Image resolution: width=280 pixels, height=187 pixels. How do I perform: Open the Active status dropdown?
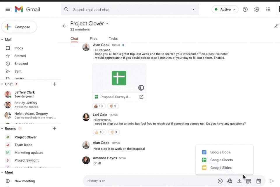pyautogui.click(x=225, y=9)
